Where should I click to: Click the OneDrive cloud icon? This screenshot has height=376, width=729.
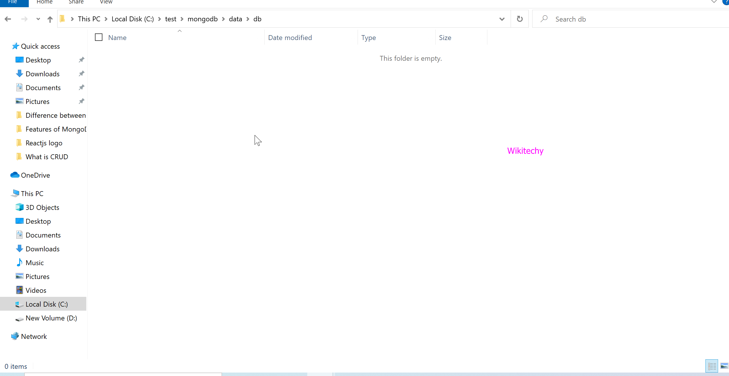click(15, 175)
